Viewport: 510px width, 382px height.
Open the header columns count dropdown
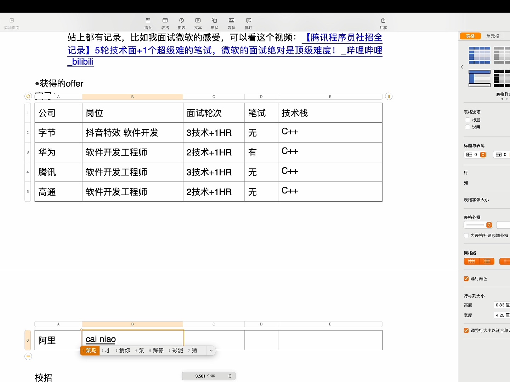[x=501, y=155]
